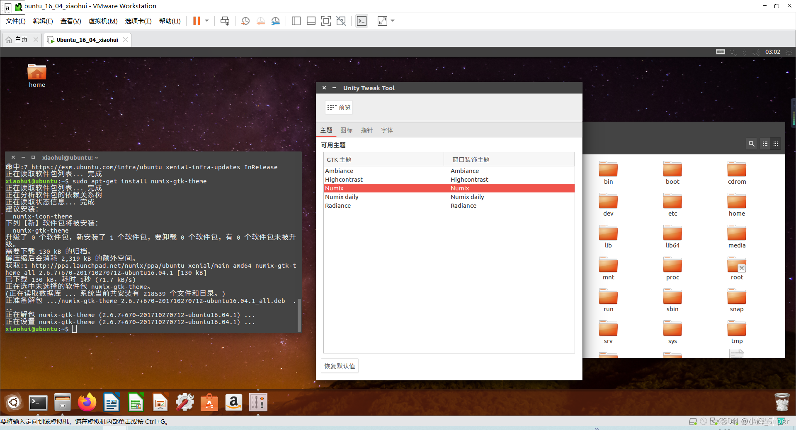Select the locked root folder
Image resolution: width=796 pixels, height=430 pixels.
click(x=737, y=268)
